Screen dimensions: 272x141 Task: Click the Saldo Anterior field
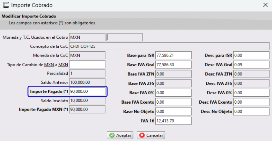click(x=87, y=82)
